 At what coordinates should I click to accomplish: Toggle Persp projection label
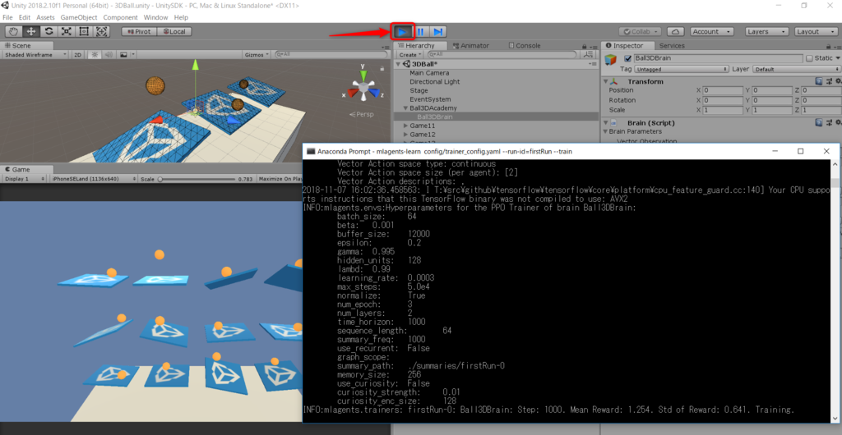coord(361,114)
